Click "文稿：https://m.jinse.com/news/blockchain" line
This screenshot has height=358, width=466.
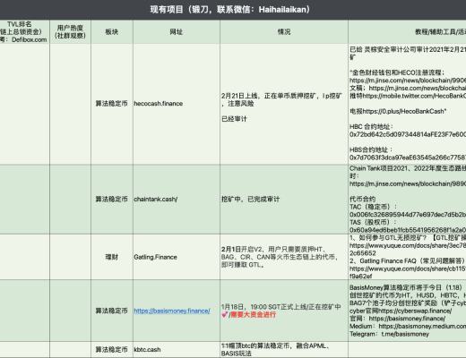(x=408, y=88)
